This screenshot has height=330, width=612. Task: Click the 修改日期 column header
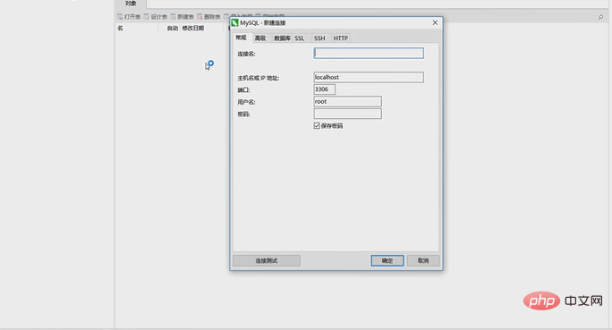(192, 28)
